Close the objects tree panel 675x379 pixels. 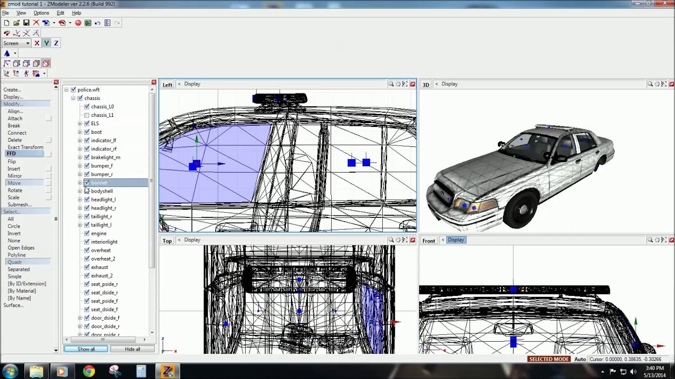click(154, 83)
